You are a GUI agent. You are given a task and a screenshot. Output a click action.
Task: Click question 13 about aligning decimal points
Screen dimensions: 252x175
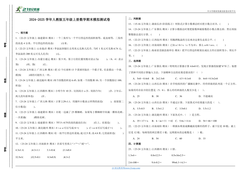click(x=178, y=24)
